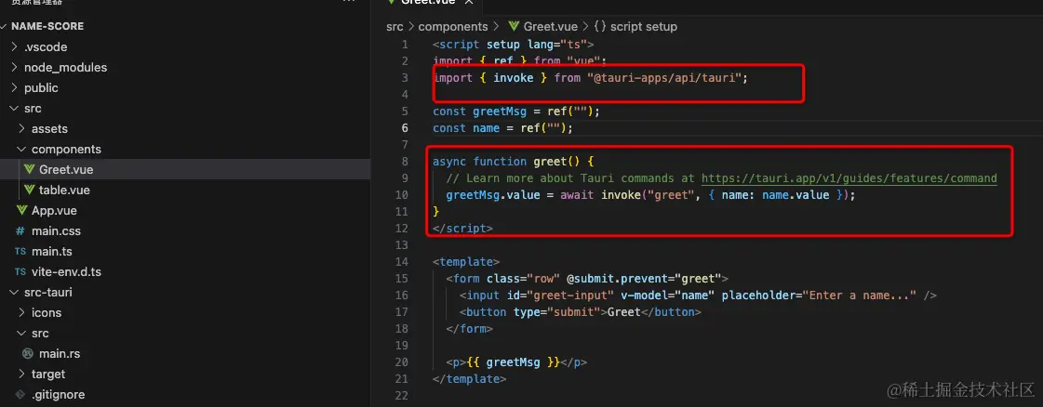Expand the icons folder chevron
This screenshot has width=1043, height=407.
[22, 313]
